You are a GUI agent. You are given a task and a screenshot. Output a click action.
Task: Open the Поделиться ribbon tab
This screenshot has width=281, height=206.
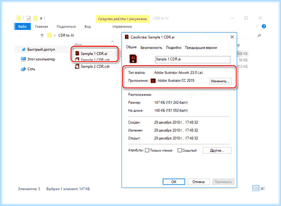[66, 27]
